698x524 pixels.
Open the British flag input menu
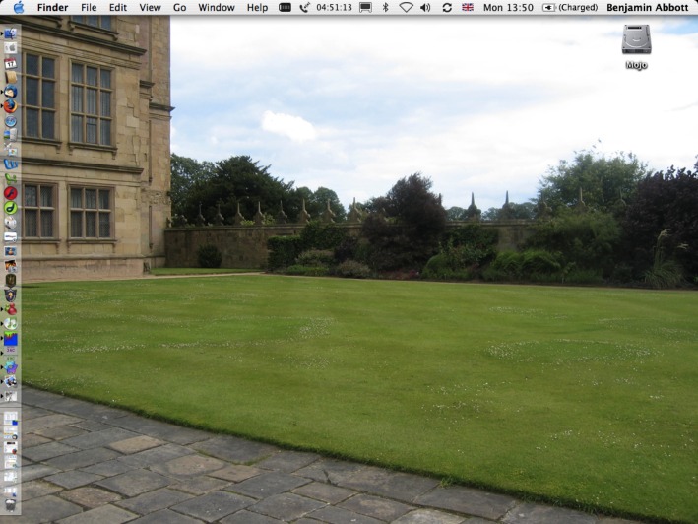pos(468,7)
